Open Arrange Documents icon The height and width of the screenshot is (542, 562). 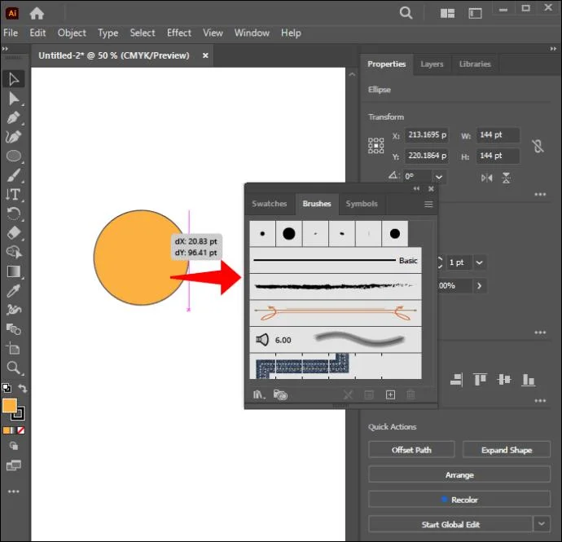(x=447, y=14)
